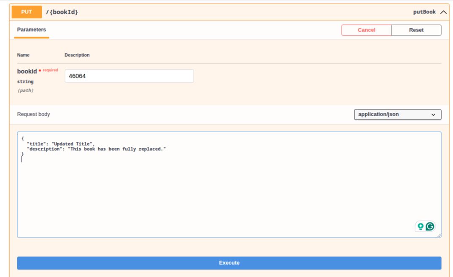Click the putBook operation ID label
Screen dimensions: 453x277
tap(424, 12)
